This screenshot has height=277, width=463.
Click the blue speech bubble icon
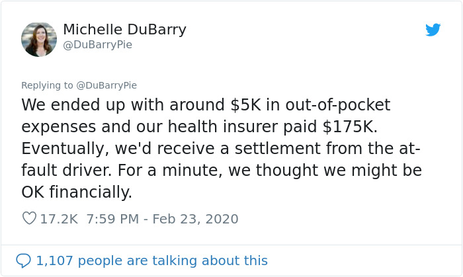click(24, 260)
